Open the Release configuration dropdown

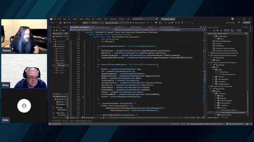click(x=86, y=23)
